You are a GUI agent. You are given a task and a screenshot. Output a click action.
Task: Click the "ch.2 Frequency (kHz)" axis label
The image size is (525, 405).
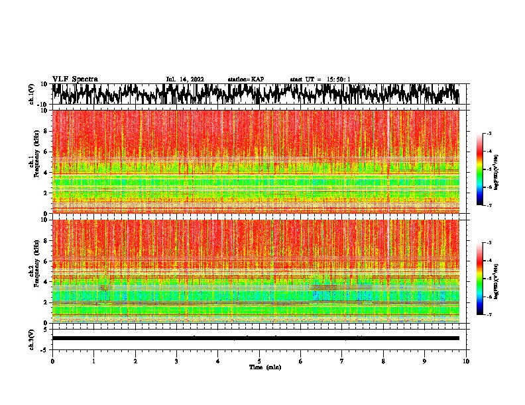coord(34,263)
